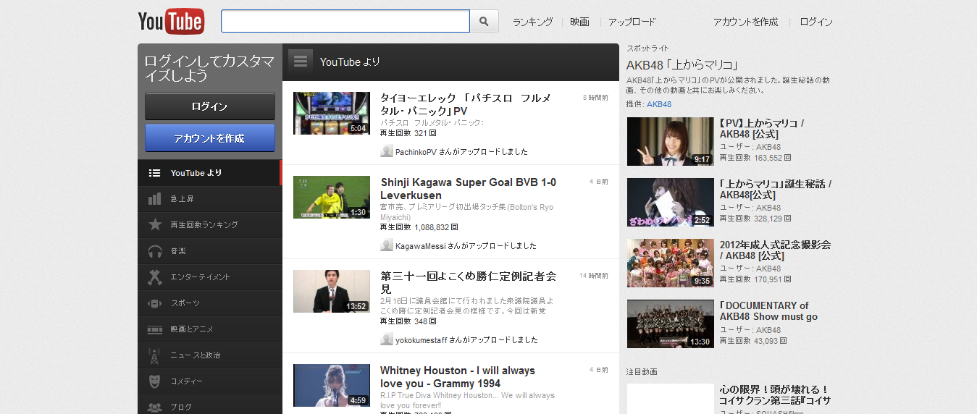
Task: Click the ログインしてカスタマイズしよう heading
Action: [x=209, y=68]
